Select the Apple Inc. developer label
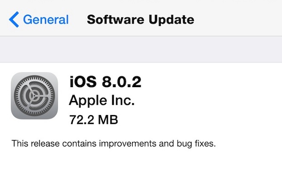Screen dimensions: 282x172 102,101
